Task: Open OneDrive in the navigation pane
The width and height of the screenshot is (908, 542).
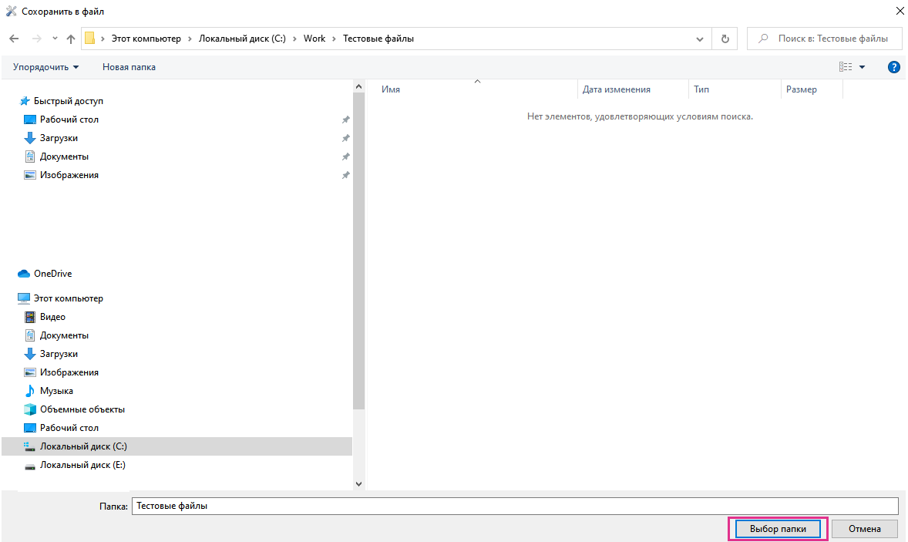Action: coord(52,274)
